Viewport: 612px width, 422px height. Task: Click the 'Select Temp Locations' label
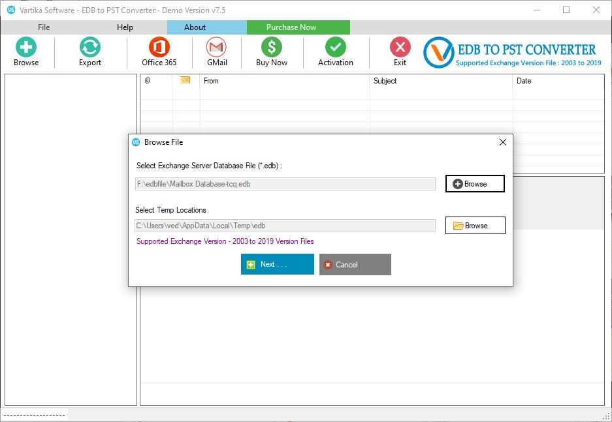click(170, 210)
